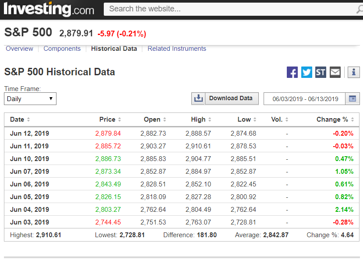
Task: Click the price value 2,879.84
Action: [108, 133]
